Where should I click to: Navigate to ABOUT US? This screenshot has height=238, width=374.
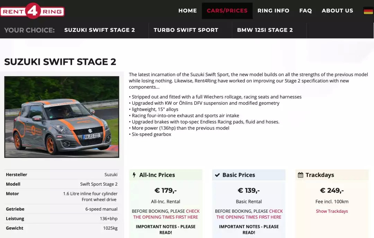click(337, 11)
